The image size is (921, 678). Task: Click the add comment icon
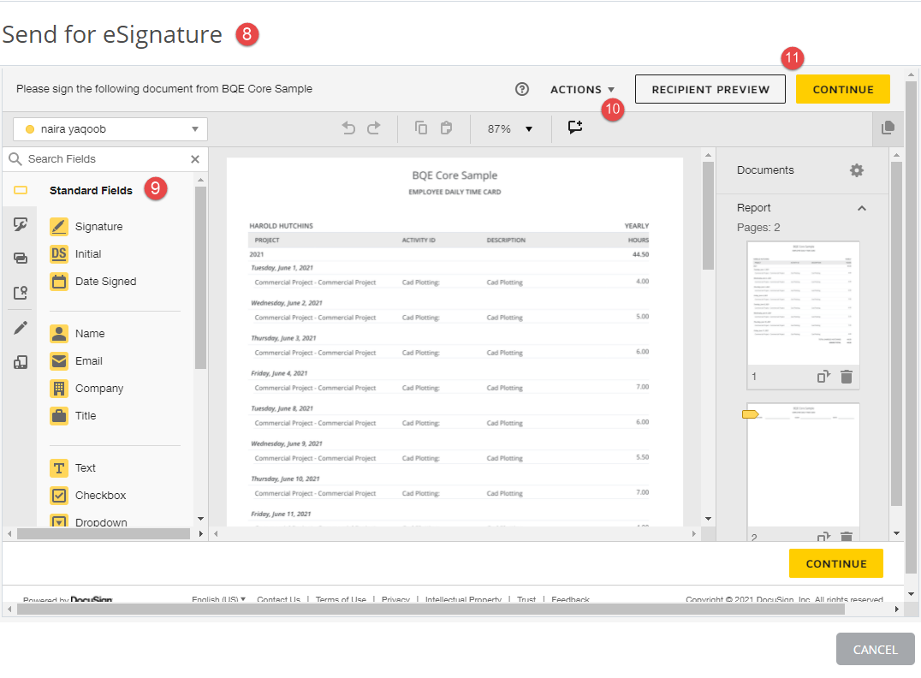575,128
